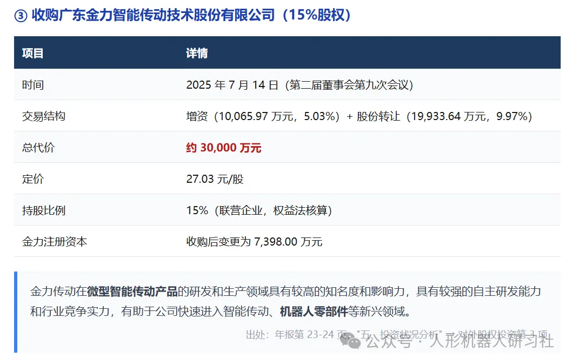Screen dimensions: 572x364
Task: Select the 总代价 row label
Action: [x=38, y=148]
